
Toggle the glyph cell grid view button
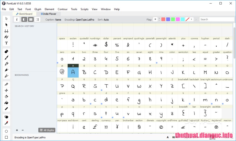tap(31, 19)
